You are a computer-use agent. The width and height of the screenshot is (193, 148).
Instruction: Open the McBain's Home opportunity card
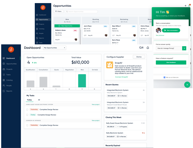(66, 35)
